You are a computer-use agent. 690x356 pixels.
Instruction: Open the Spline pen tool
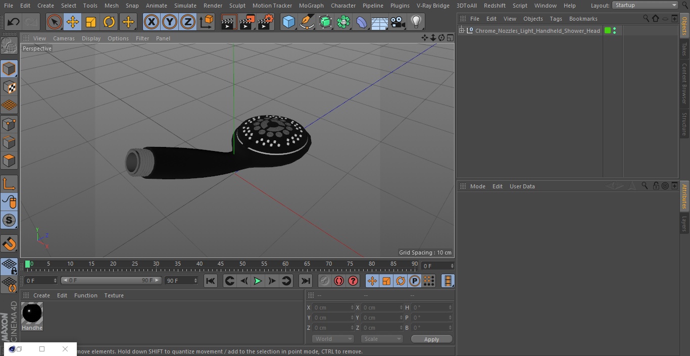tap(307, 22)
